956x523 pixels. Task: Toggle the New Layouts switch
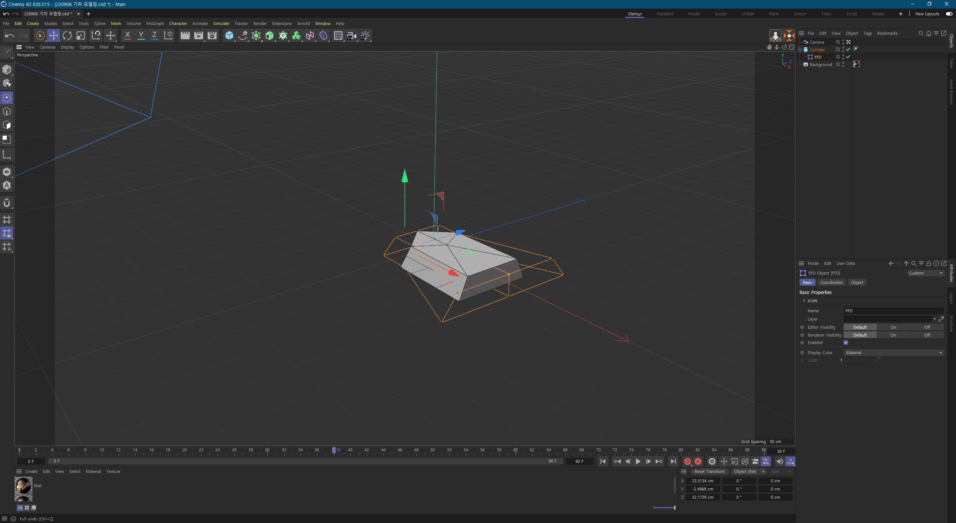[x=949, y=14]
